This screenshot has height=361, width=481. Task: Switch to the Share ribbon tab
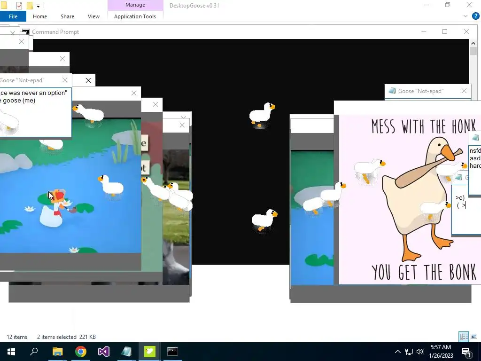pyautogui.click(x=67, y=16)
